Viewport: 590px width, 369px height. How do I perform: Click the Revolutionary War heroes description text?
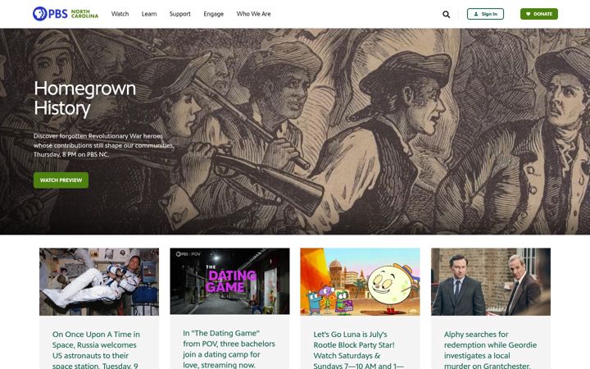click(x=104, y=145)
